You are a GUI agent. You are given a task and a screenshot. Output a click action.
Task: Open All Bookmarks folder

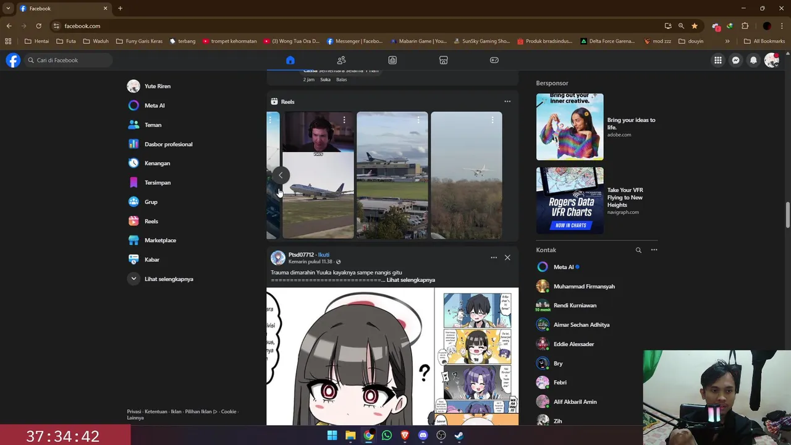764,41
